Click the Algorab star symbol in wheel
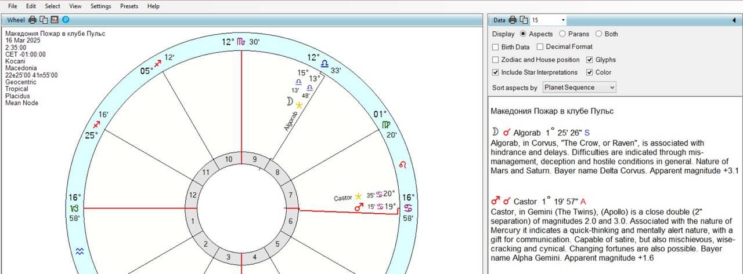The image size is (743, 274). point(300,105)
